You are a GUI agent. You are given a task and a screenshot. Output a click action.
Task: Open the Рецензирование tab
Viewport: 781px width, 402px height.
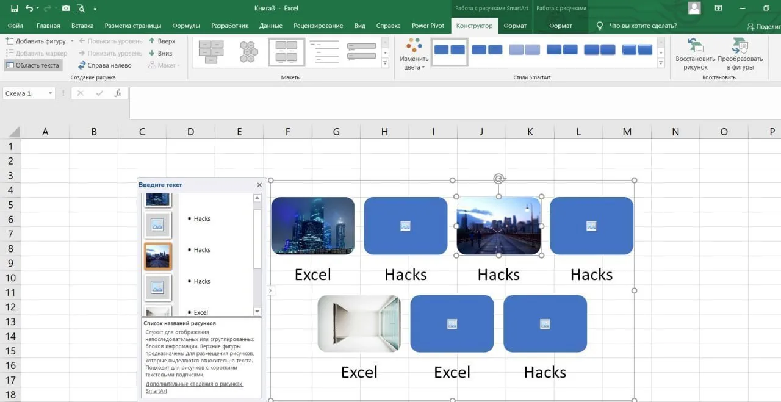coord(318,26)
